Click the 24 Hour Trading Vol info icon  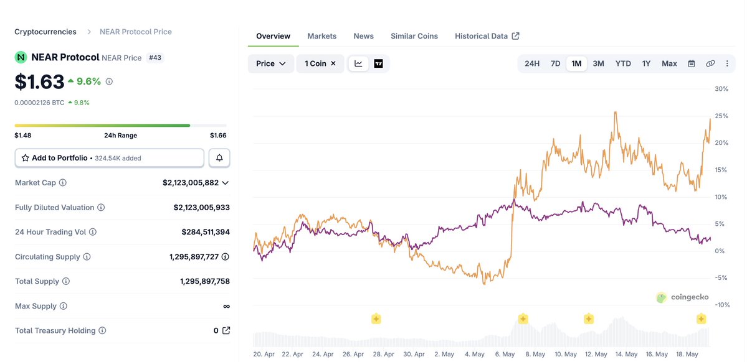(93, 232)
